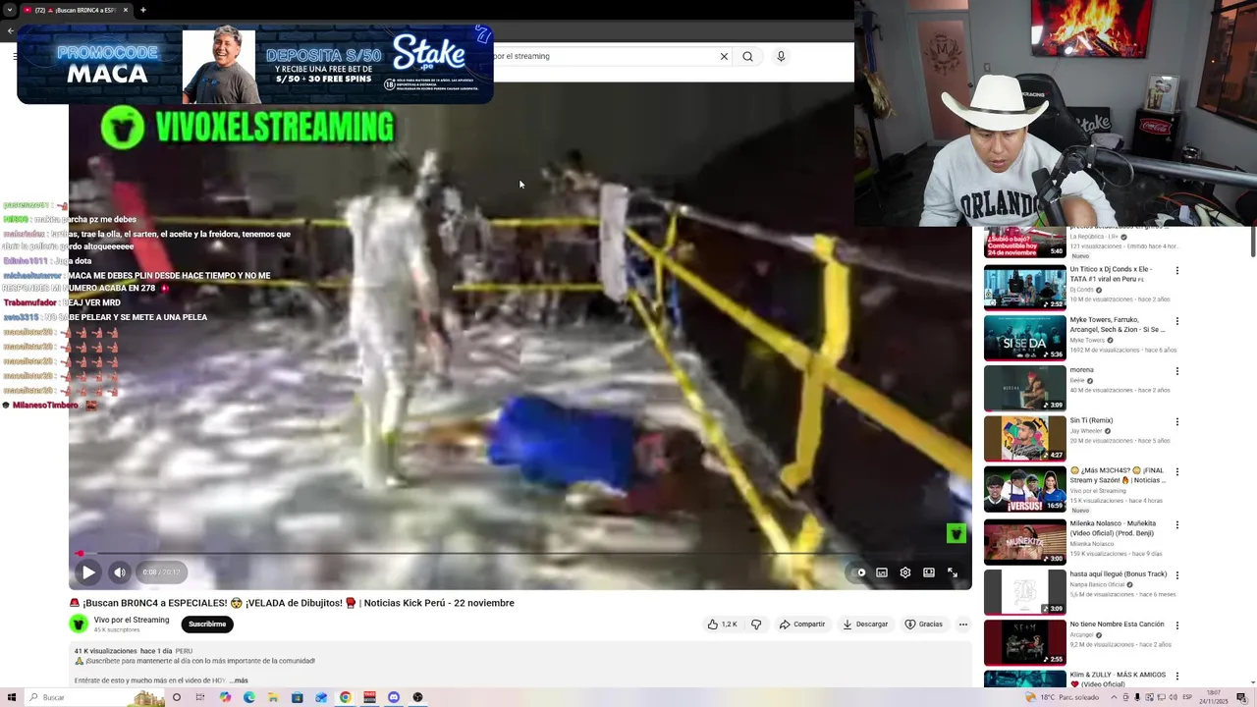Open options menu for morena video
1257x707 pixels.
click(1176, 371)
